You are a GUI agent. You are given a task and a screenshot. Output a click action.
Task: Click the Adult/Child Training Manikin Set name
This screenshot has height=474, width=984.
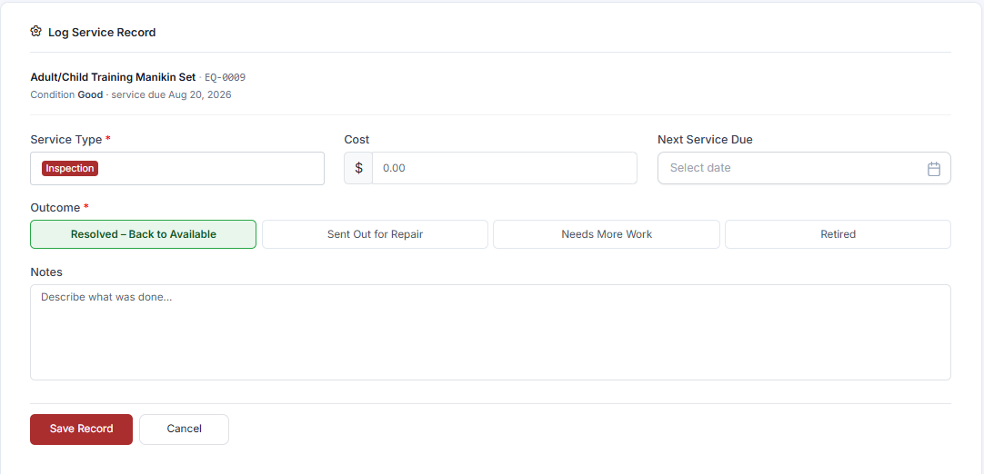(x=113, y=77)
